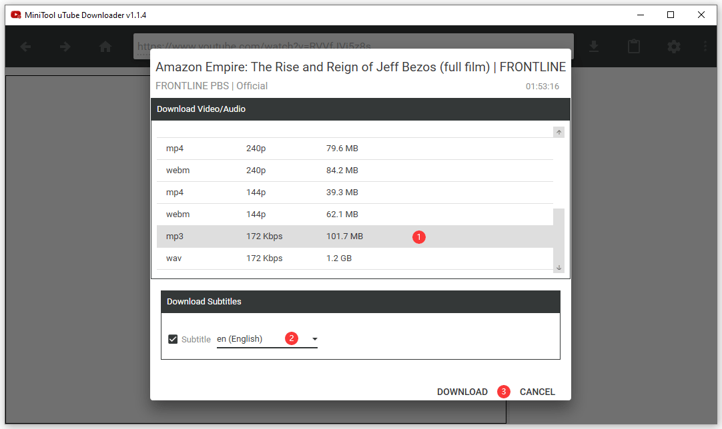The image size is (722, 429).
Task: Go back with the left arrow icon
Action: coord(26,47)
